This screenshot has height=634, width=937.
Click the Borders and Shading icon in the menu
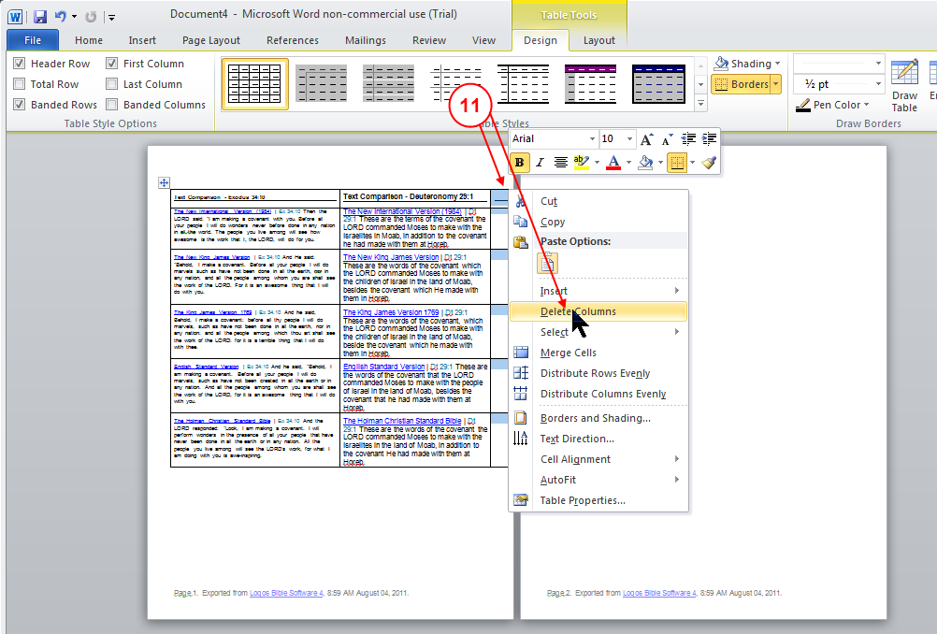(521, 418)
